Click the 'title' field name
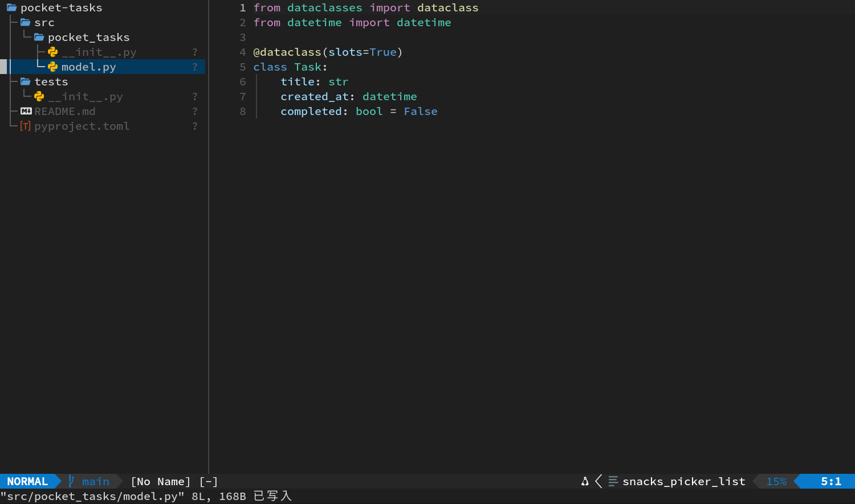The height and width of the screenshot is (504, 855). (x=298, y=82)
